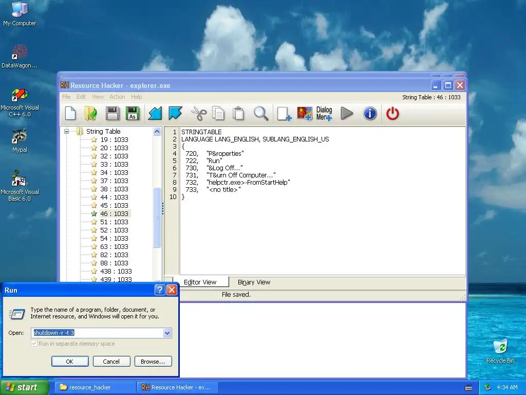Screen dimensions: 526x395
Task: Click the DataWagon desktop shortcut
Action: tap(20, 57)
